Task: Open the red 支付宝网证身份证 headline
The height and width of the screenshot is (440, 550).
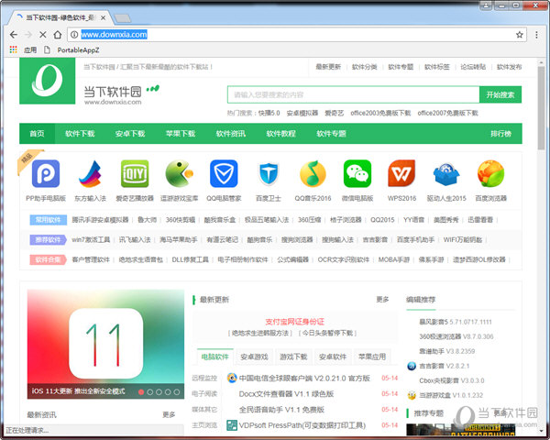Action: tap(294, 322)
